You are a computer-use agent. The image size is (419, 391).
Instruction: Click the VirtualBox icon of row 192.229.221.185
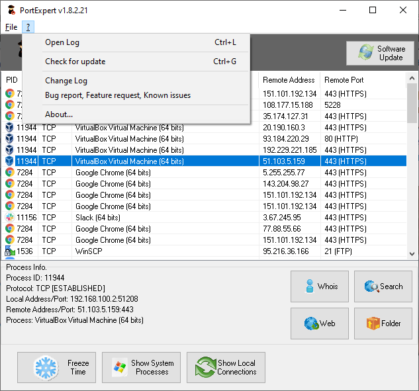click(10, 150)
